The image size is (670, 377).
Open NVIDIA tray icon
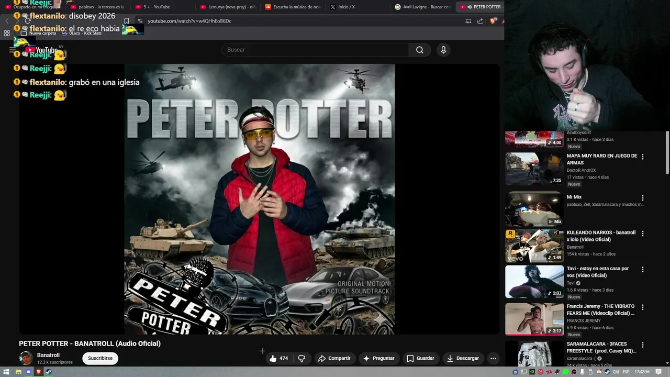coord(532,372)
